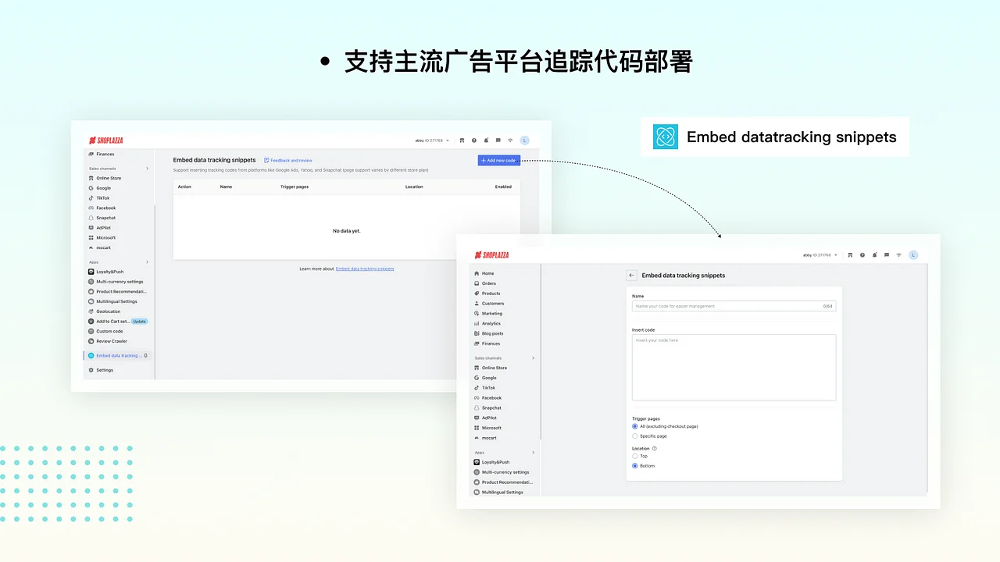This screenshot has width=1000, height=562.
Task: Click the back arrow in the form window
Action: [631, 276]
